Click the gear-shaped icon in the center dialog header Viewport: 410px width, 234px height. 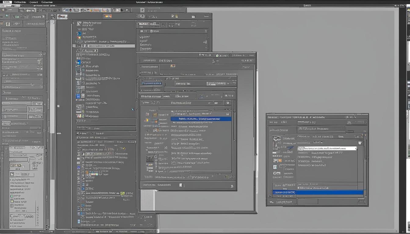[228, 103]
